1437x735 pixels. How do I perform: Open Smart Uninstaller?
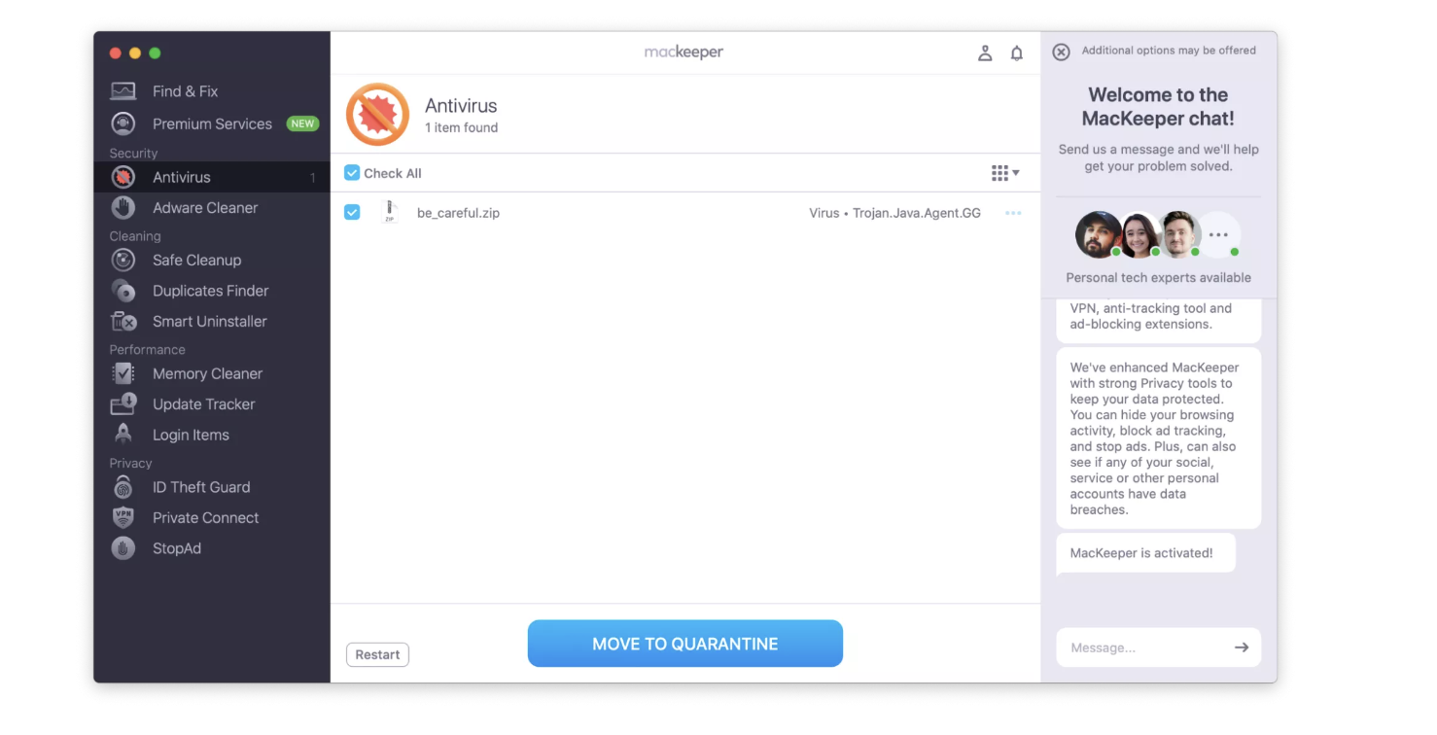coord(209,321)
